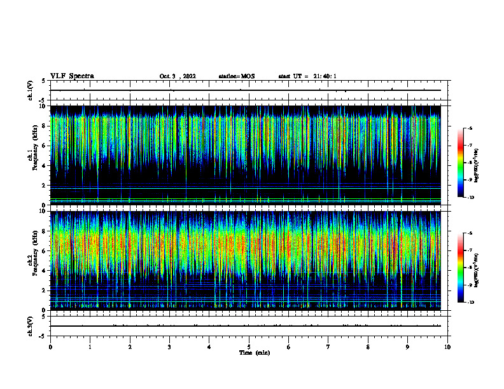This screenshot has height=389, width=504.
Task: Click the ch.2 frequency axis "4" tick label
Action: tap(44, 271)
